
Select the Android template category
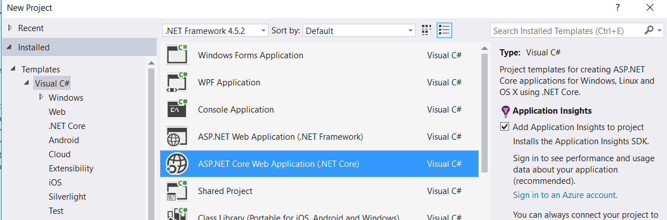click(64, 140)
